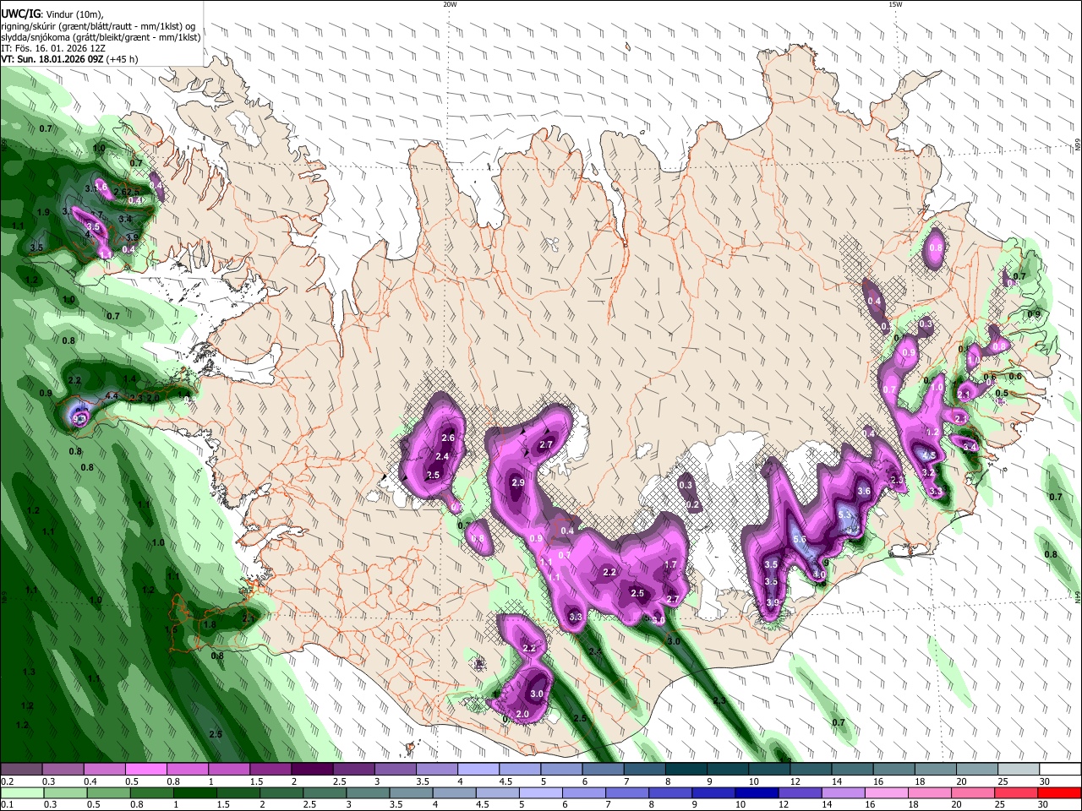Pick the dark mauve 0.2 swatch in upper legend
Viewport: 1082px width, 811px height.
pos(21,770)
